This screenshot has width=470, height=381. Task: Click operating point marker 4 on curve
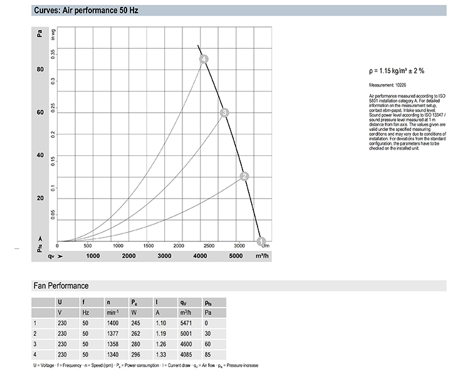[x=204, y=59]
